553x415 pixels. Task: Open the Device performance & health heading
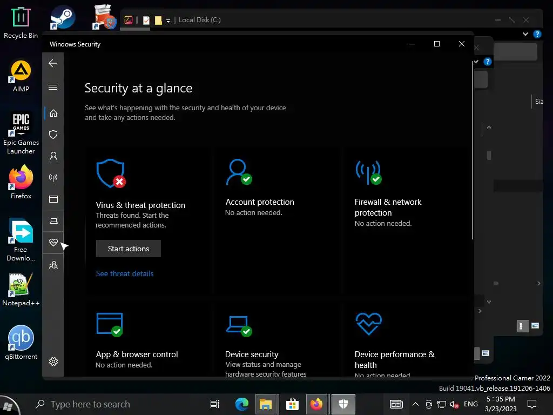coord(395,359)
